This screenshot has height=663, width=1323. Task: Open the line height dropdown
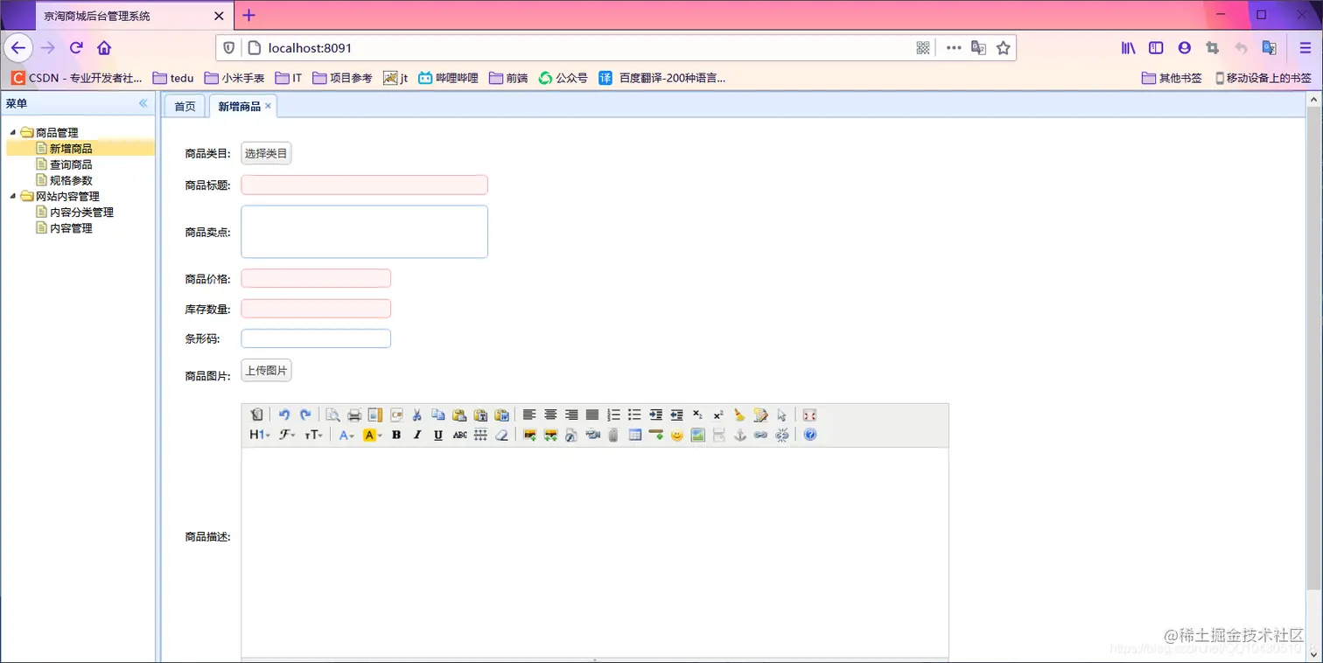(480, 435)
